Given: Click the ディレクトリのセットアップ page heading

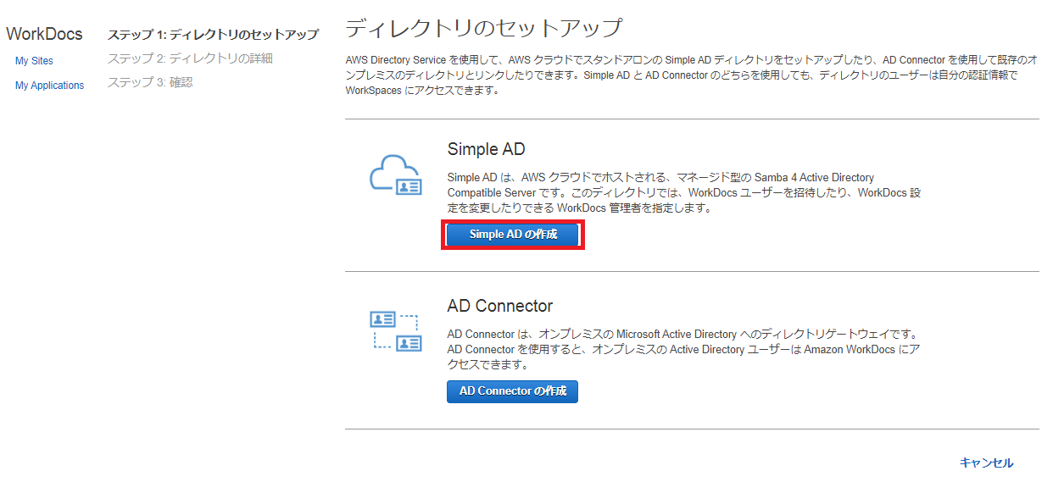Looking at the screenshot, I should coord(483,29).
